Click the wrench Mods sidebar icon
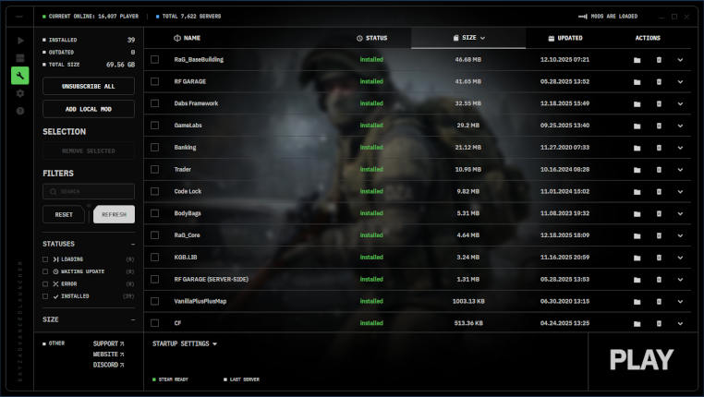This screenshot has height=397, width=704. point(19,76)
